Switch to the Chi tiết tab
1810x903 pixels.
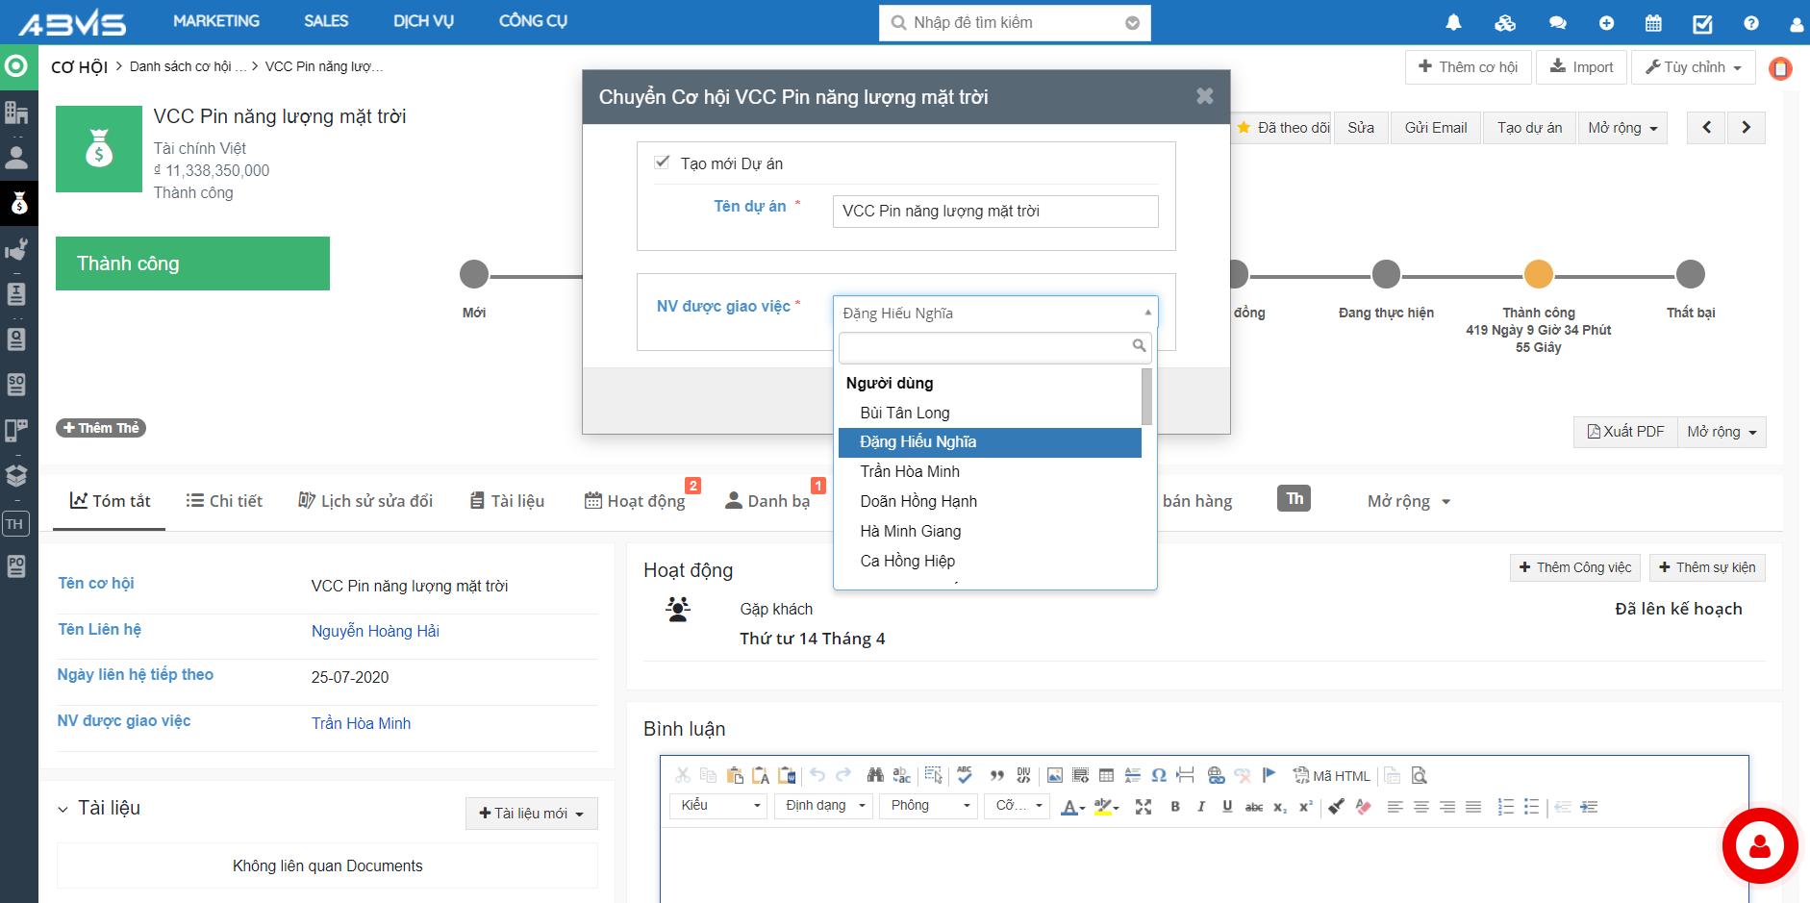coord(224,501)
